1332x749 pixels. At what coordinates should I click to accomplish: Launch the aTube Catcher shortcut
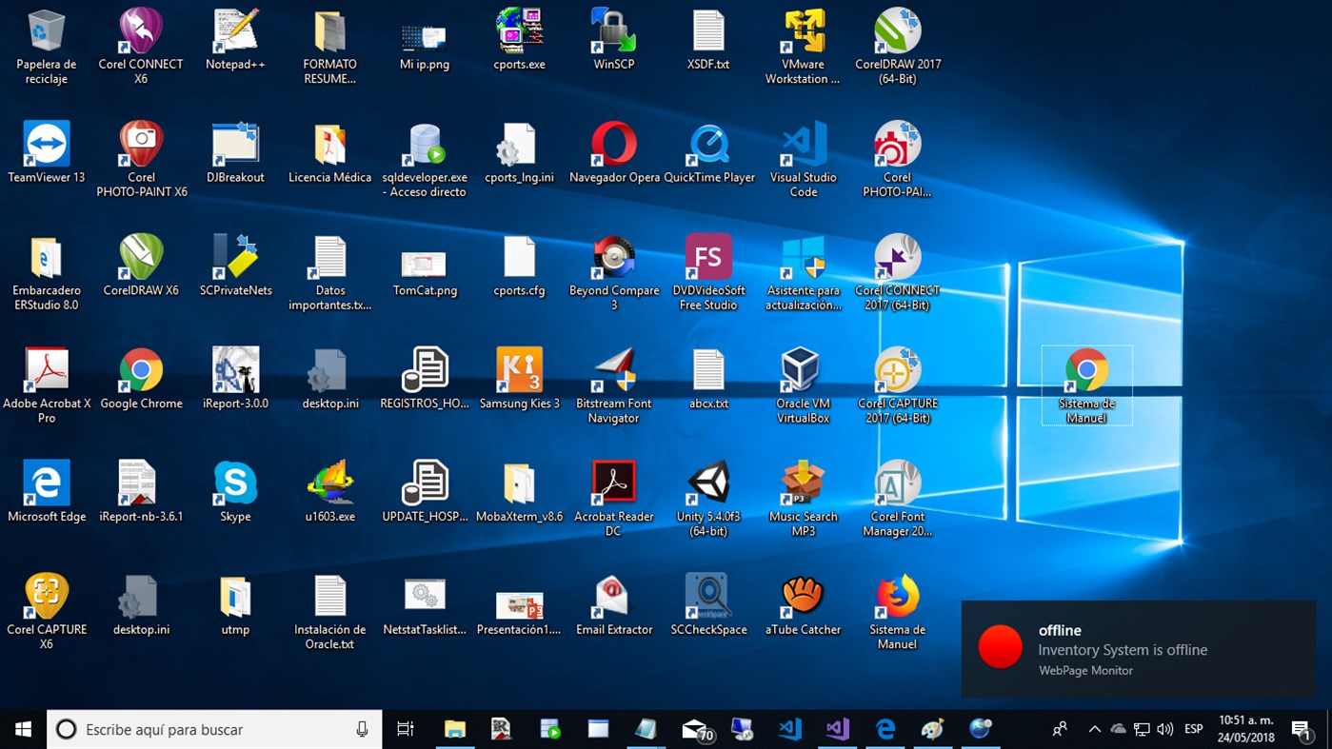click(x=803, y=605)
